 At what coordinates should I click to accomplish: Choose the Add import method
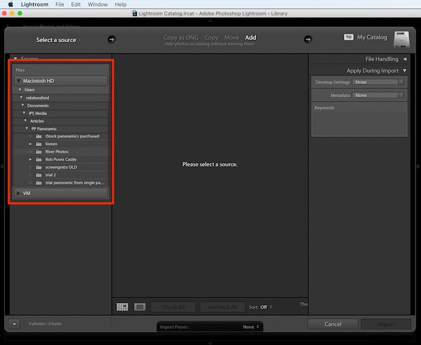250,37
